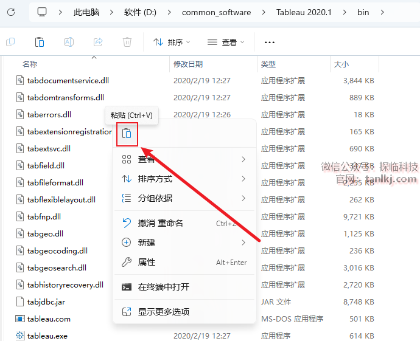The image size is (420, 341).
Task: Click bin in the breadcrumb path
Action: (363, 12)
